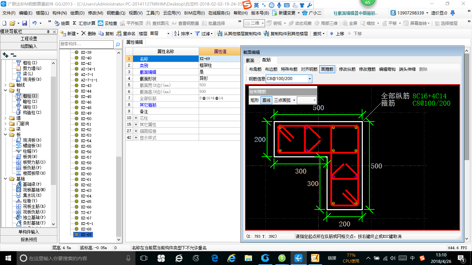This screenshot has height=265, width=472.
Task: Open 钢筋量(Q) menu
Action: tap(116, 13)
